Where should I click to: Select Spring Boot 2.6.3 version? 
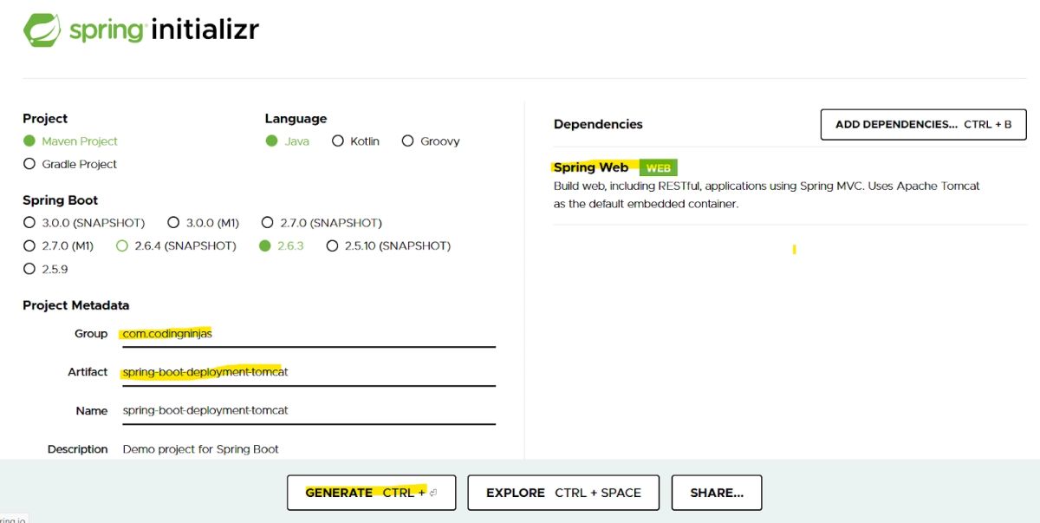click(x=265, y=245)
